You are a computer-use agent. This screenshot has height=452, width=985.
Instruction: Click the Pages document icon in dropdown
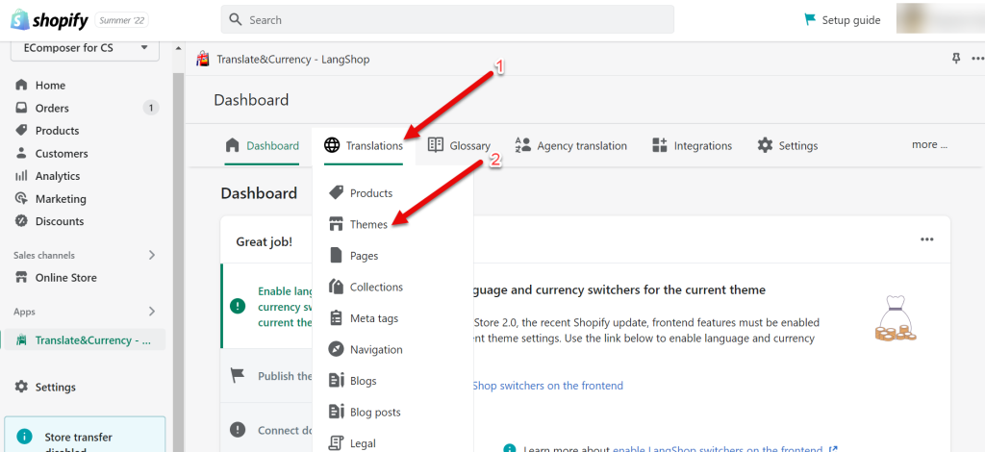point(336,256)
